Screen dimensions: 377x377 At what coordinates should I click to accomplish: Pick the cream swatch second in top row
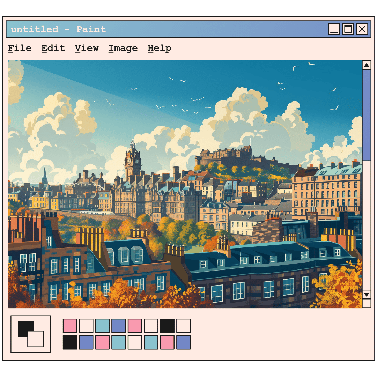click(86, 326)
